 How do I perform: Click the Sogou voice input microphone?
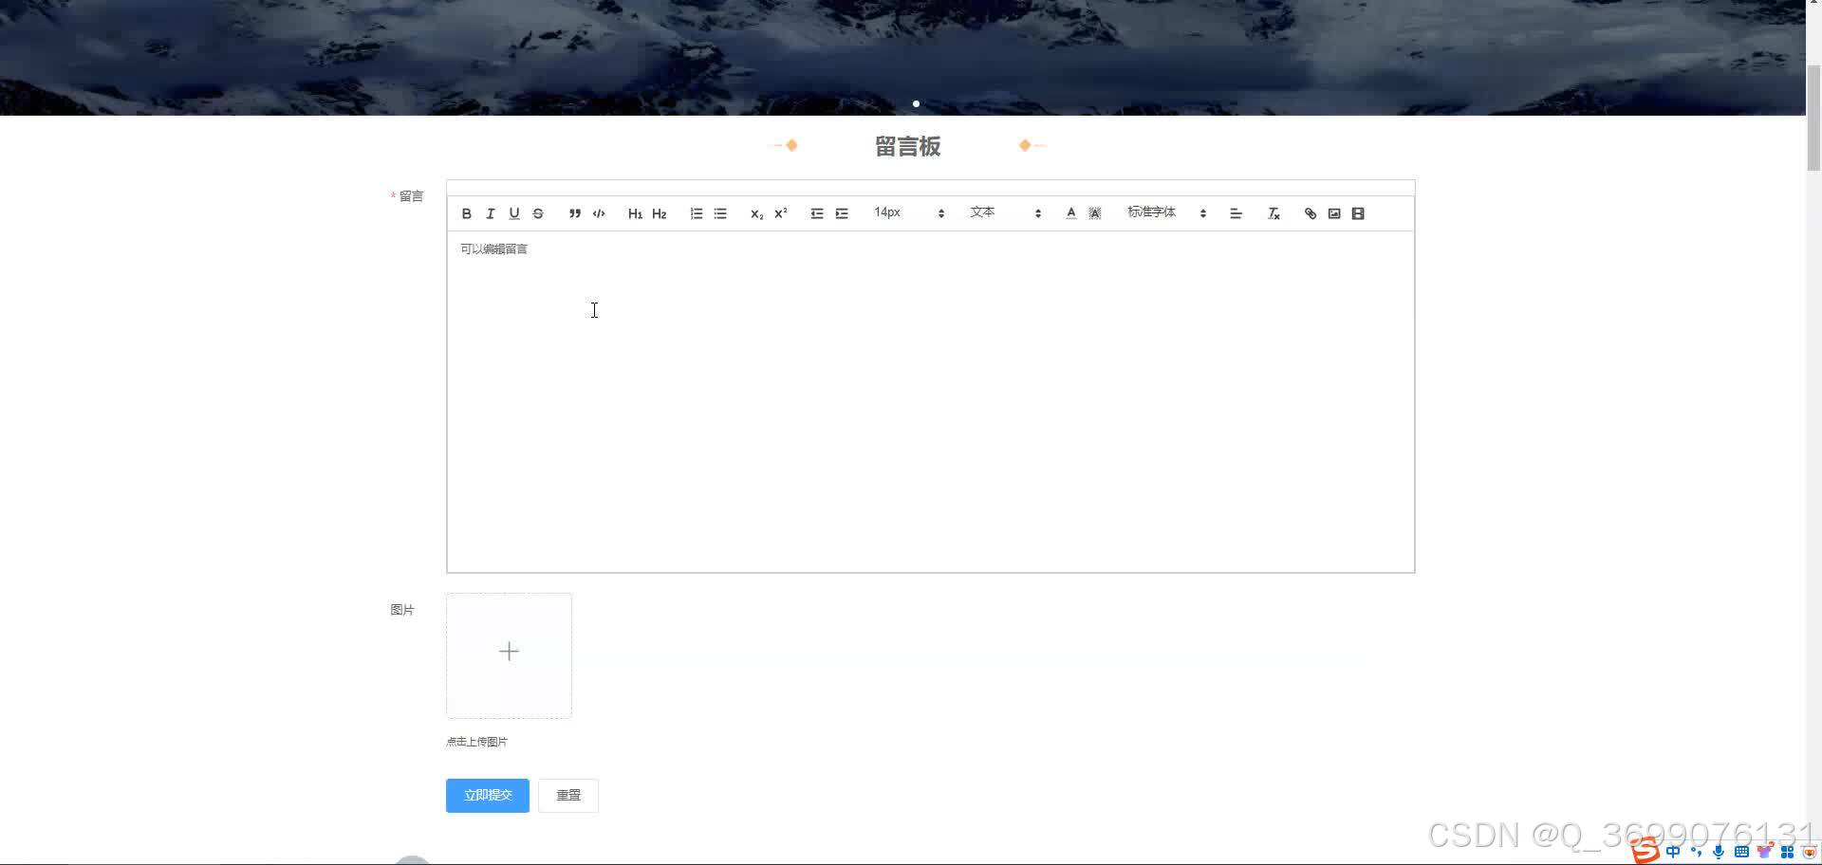(1719, 852)
